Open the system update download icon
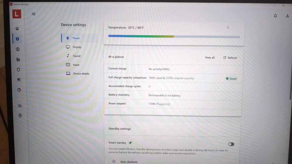The image size is (292, 164). point(18,49)
